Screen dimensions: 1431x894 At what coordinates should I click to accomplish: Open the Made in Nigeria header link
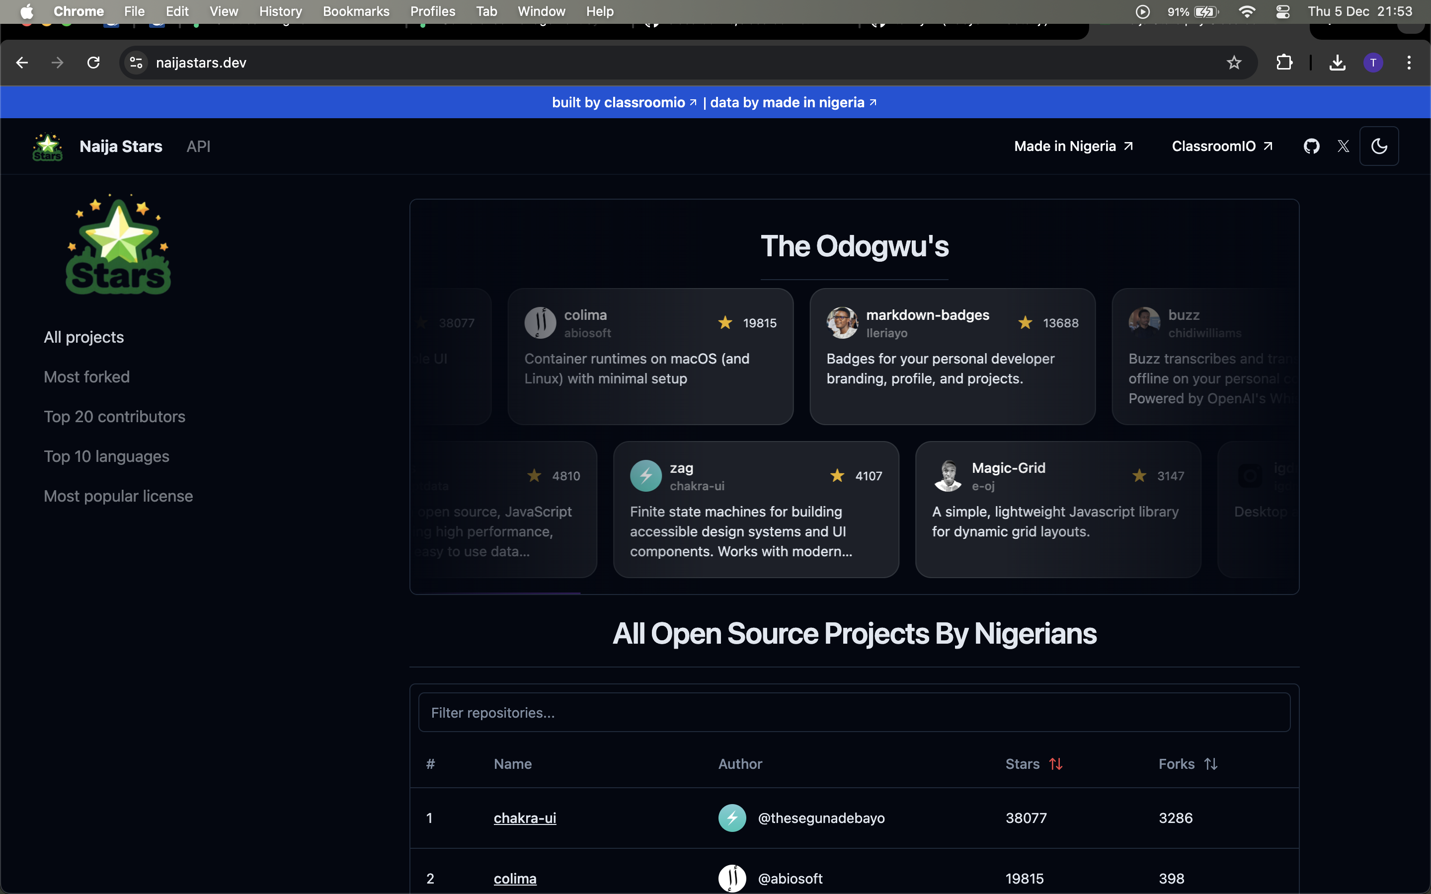pyautogui.click(x=1073, y=146)
